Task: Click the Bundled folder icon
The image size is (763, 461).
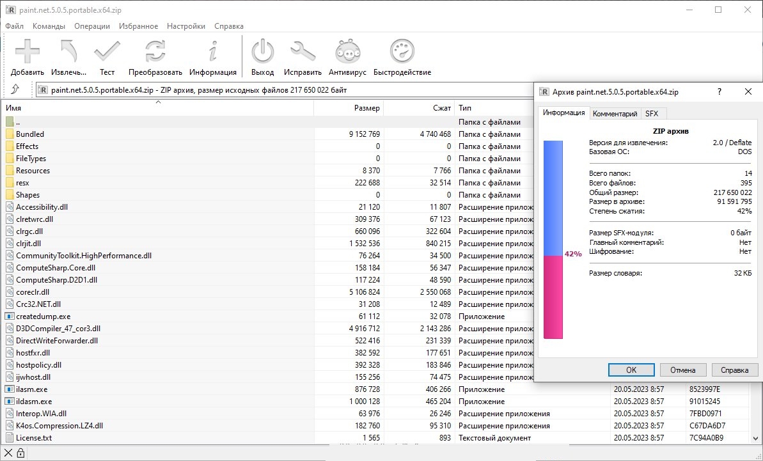Action: tap(10, 134)
